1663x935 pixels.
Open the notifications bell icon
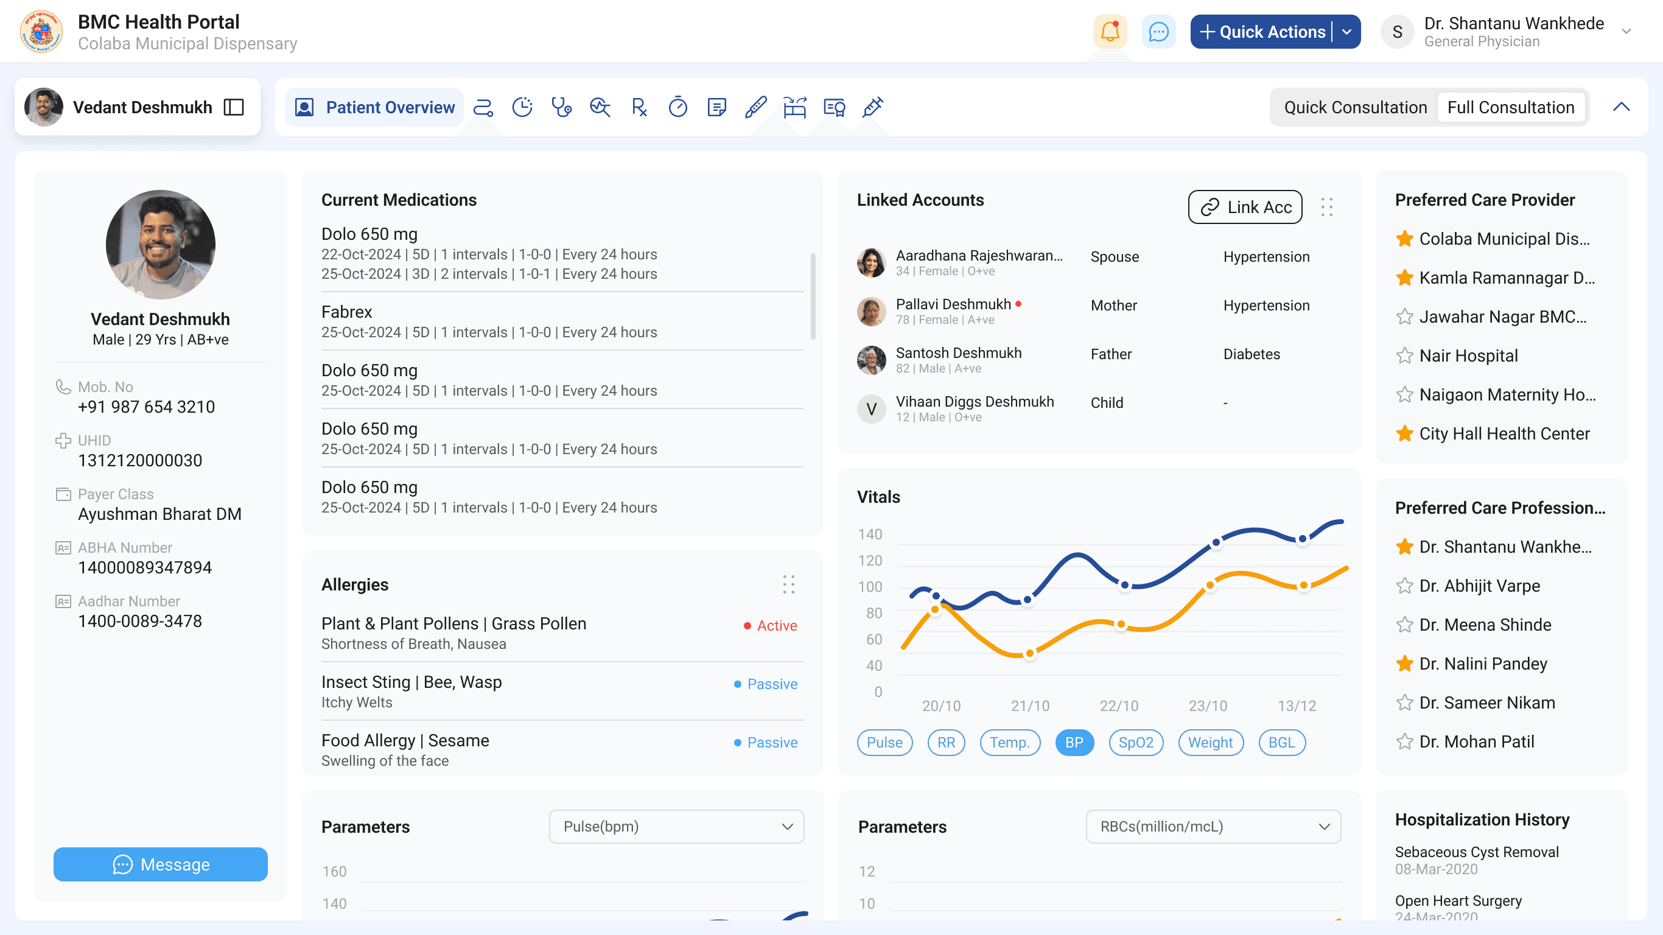[x=1109, y=32]
